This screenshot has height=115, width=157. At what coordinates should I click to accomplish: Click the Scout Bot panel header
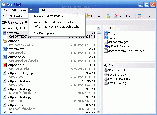tap(110, 28)
